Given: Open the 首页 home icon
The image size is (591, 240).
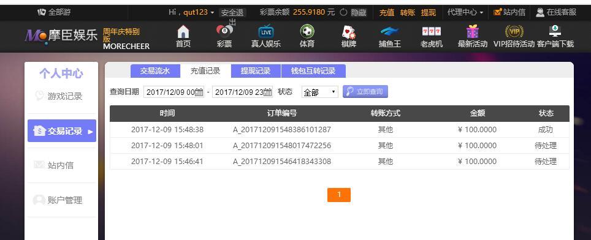Looking at the screenshot, I should click(183, 32).
